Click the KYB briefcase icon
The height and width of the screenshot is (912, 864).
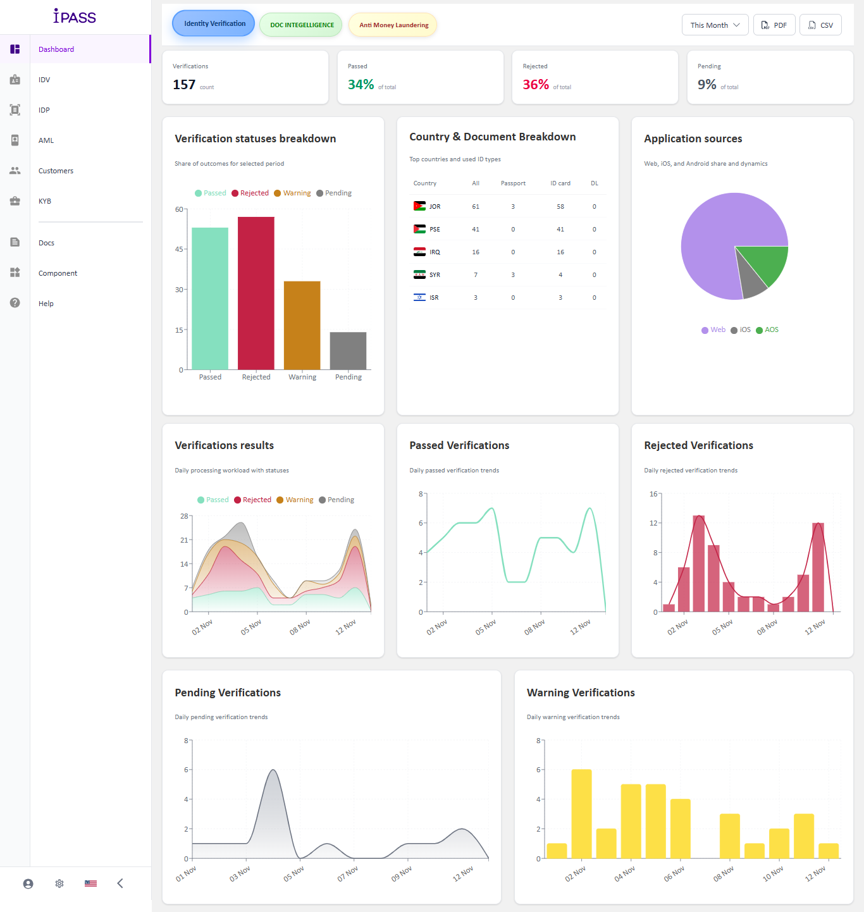tap(15, 201)
